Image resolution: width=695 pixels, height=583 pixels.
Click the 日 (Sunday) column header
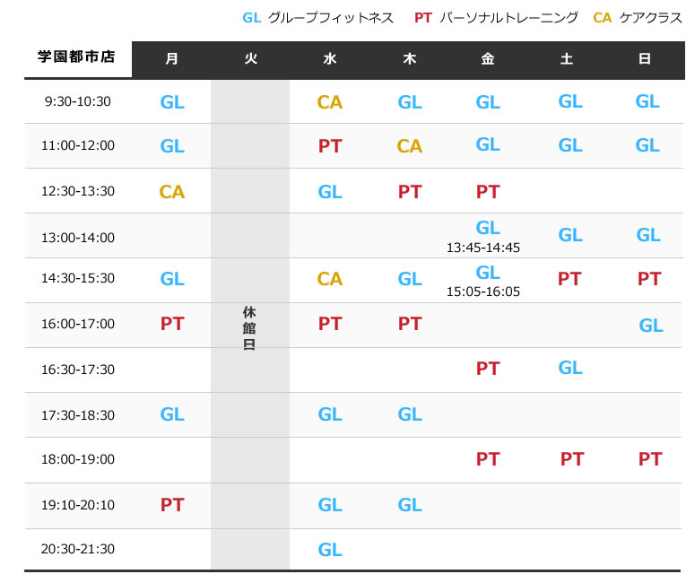click(x=645, y=59)
